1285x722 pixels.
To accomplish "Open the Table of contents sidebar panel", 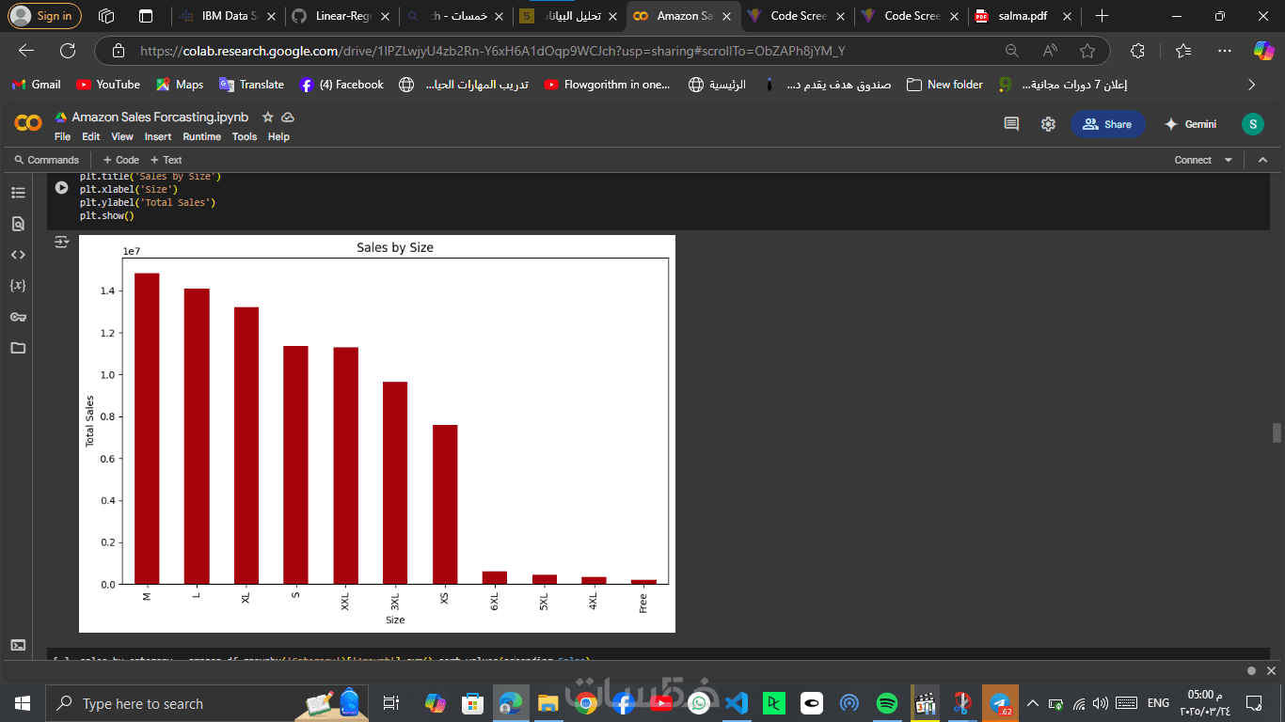I will pos(18,193).
